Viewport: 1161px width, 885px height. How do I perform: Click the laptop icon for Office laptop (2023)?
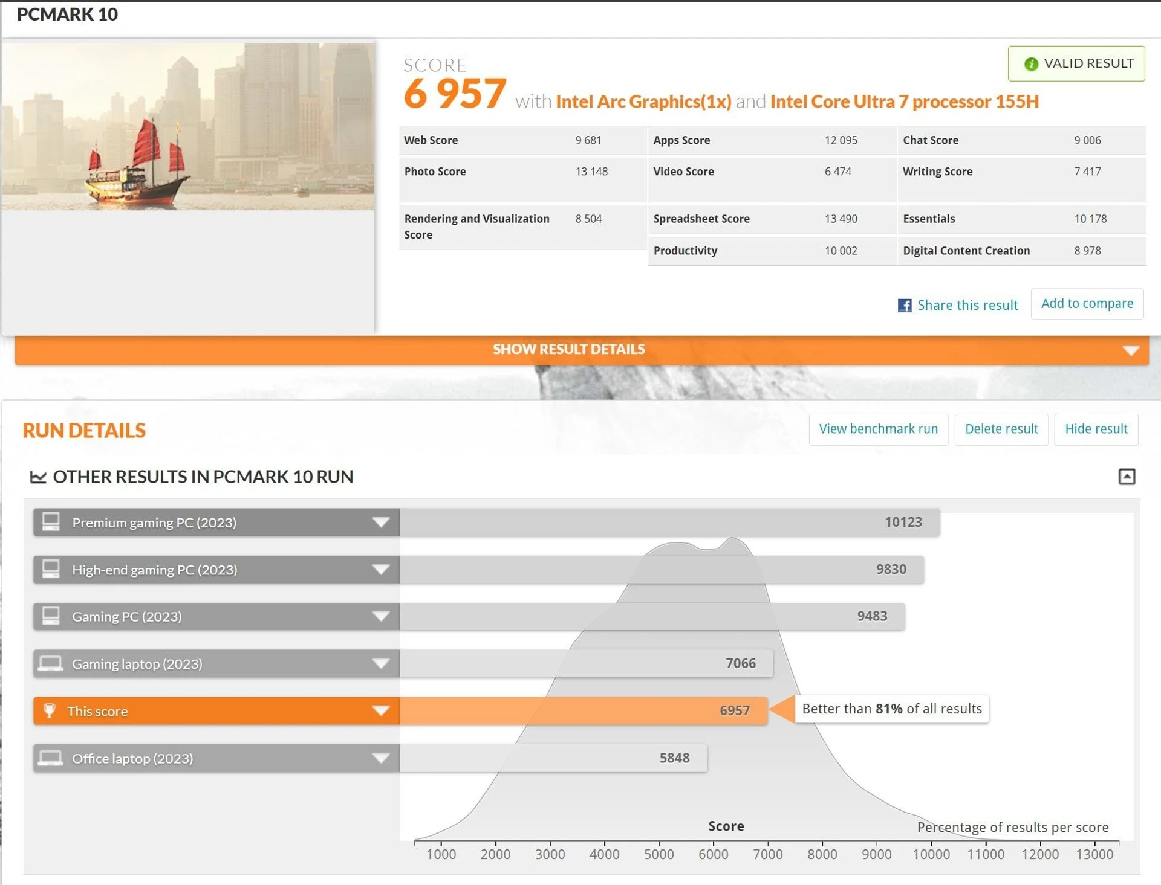[x=51, y=758]
